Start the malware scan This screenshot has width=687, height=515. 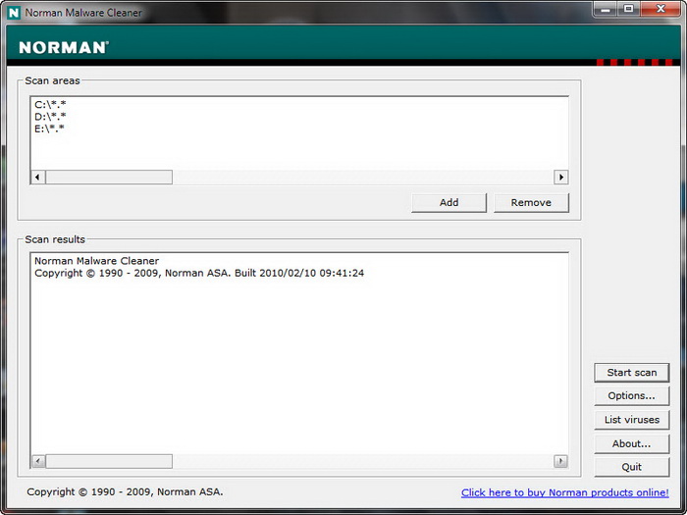[632, 373]
